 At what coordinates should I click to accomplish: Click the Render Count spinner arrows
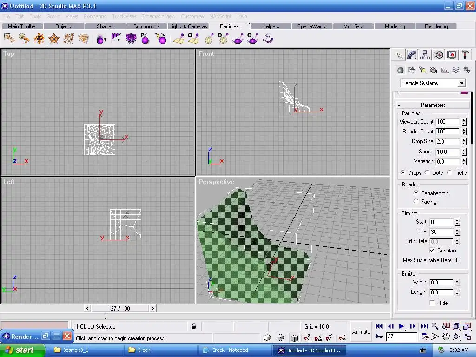tap(464, 132)
